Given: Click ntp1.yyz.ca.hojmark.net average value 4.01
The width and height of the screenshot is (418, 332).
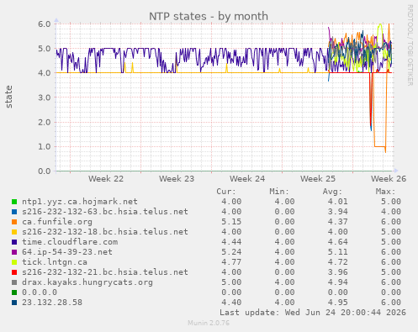Looking at the screenshot, I should (x=338, y=202).
